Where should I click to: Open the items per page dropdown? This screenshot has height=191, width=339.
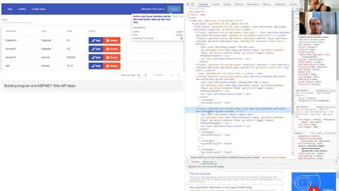(142, 75)
